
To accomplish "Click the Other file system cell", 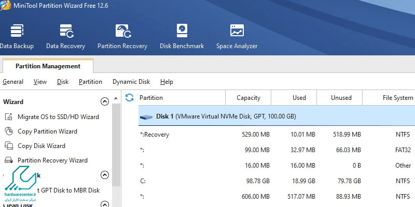I will coord(403,166).
